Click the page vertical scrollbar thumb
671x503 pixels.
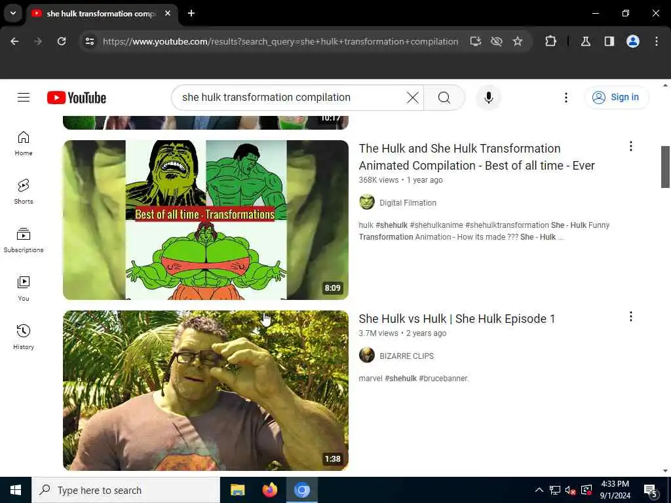[x=665, y=167]
